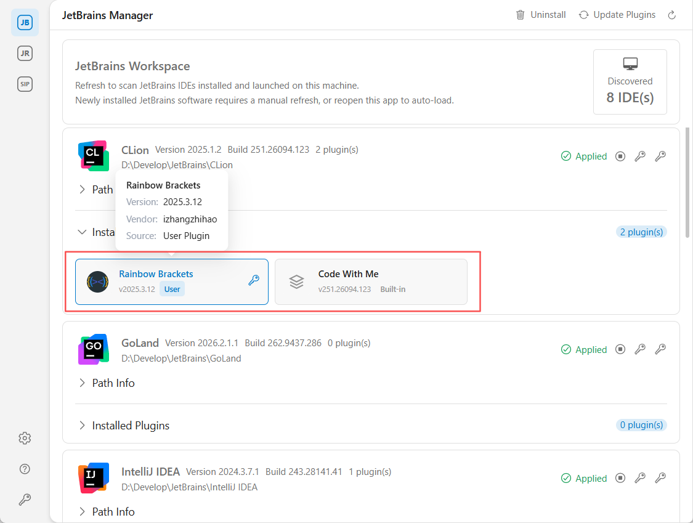Image resolution: width=693 pixels, height=523 pixels.
Task: Click the Uninstall button
Action: pos(541,15)
